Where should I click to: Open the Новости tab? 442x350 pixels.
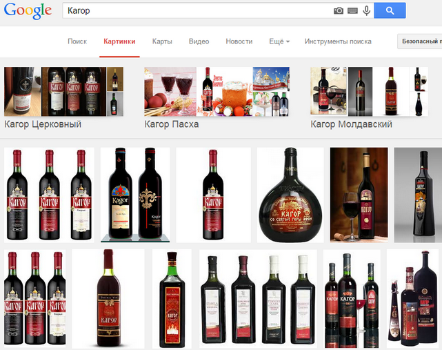(x=239, y=41)
